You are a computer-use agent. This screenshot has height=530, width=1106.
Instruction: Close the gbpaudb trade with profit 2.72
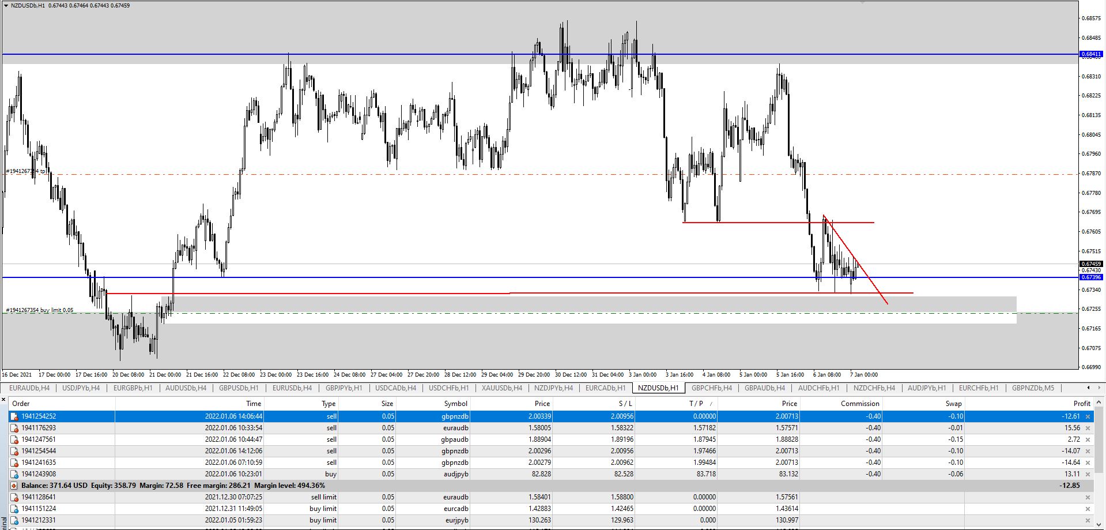1088,439
